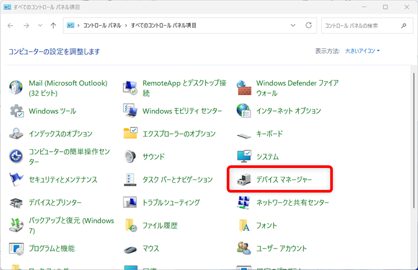The height and width of the screenshot is (270, 418).
Task: Click the インデックスのオプション icon
Action: point(16,133)
